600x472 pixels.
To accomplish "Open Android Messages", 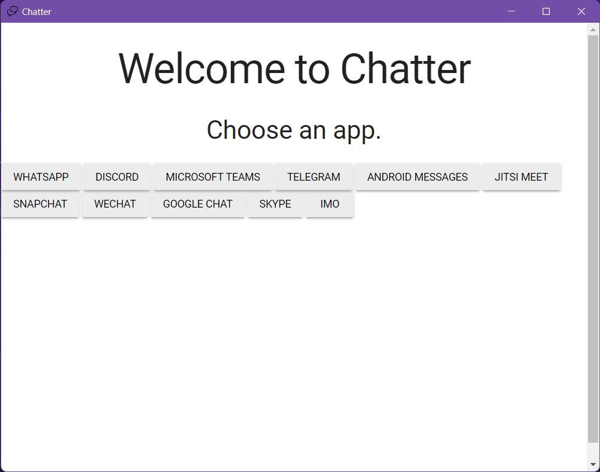I will tap(418, 177).
